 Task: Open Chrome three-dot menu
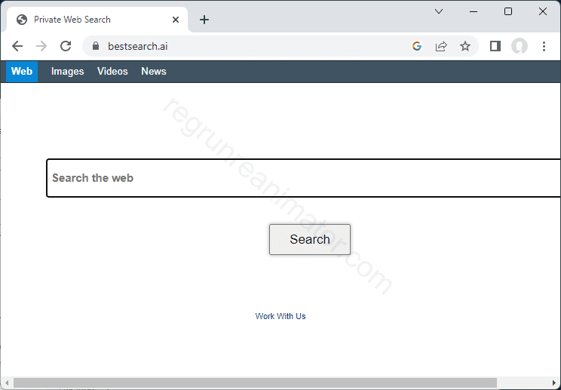point(544,46)
